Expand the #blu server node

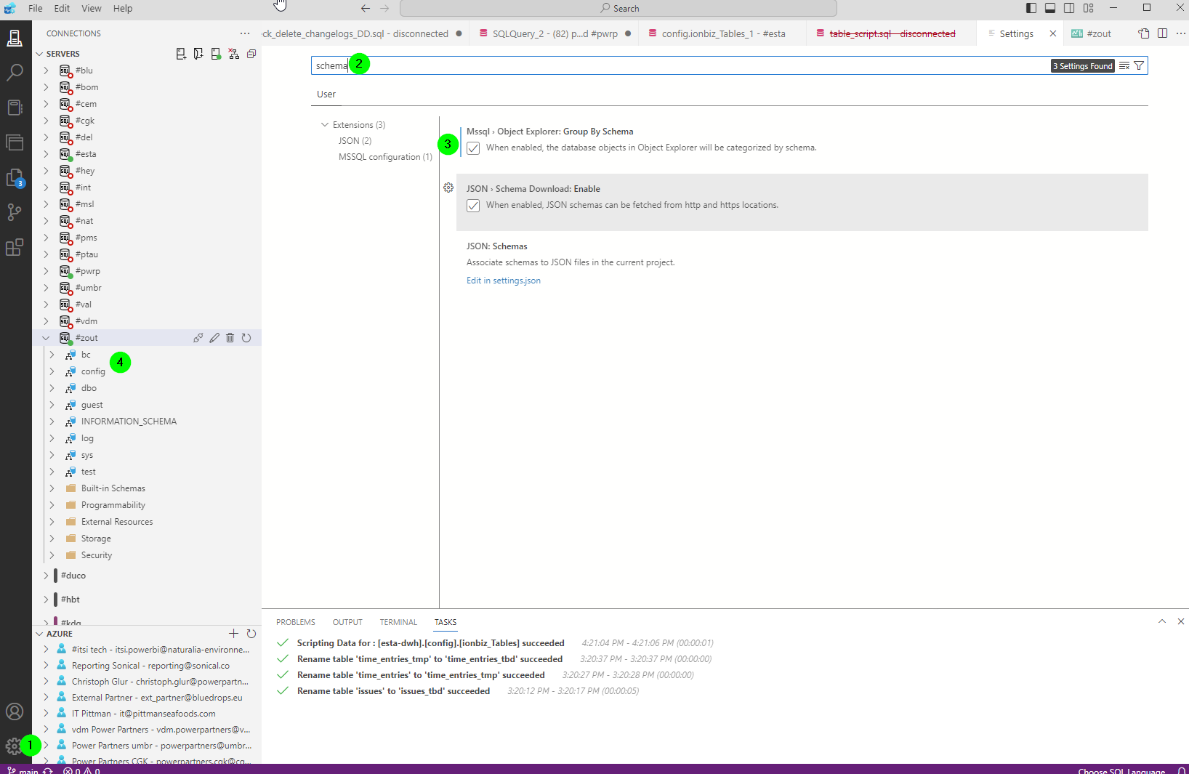[x=46, y=70]
